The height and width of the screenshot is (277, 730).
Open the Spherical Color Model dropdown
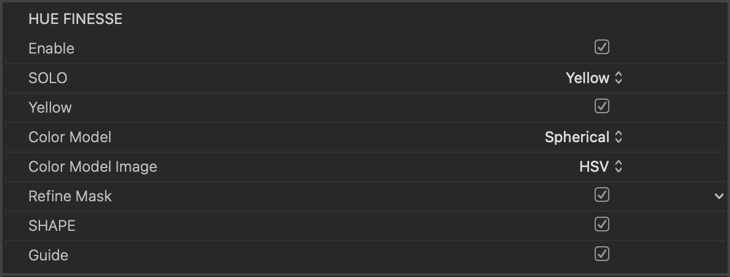577,137
